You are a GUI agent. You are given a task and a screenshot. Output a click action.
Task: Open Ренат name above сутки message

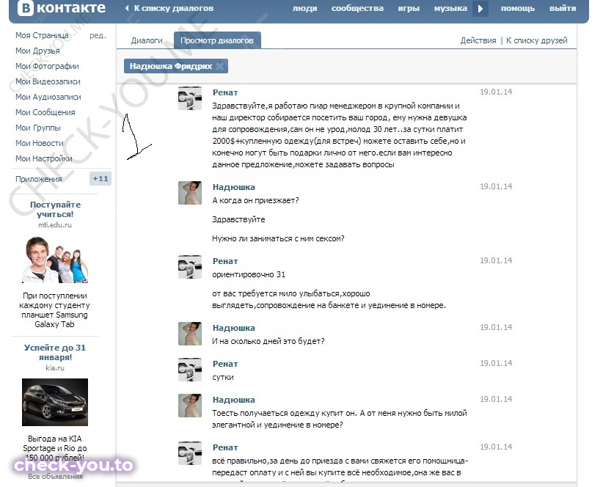[225, 364]
